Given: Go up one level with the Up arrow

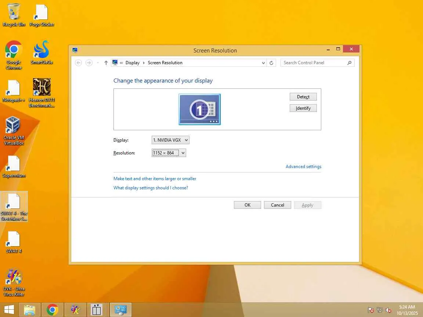Looking at the screenshot, I should click(106, 63).
